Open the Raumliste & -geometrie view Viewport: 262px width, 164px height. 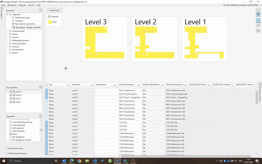[26, 24]
